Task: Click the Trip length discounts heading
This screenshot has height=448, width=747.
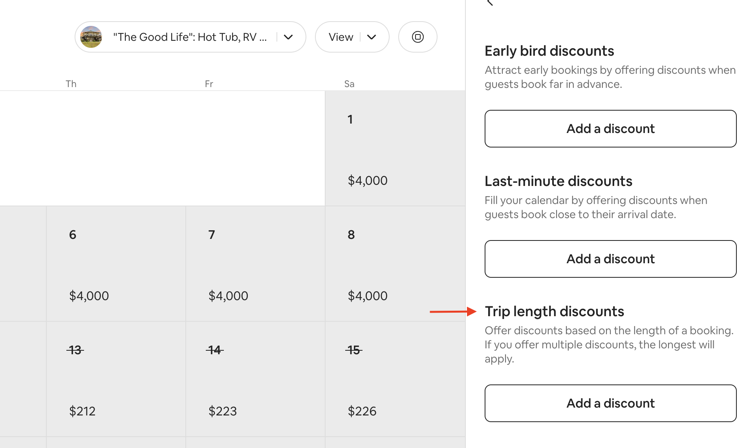Action: [554, 311]
